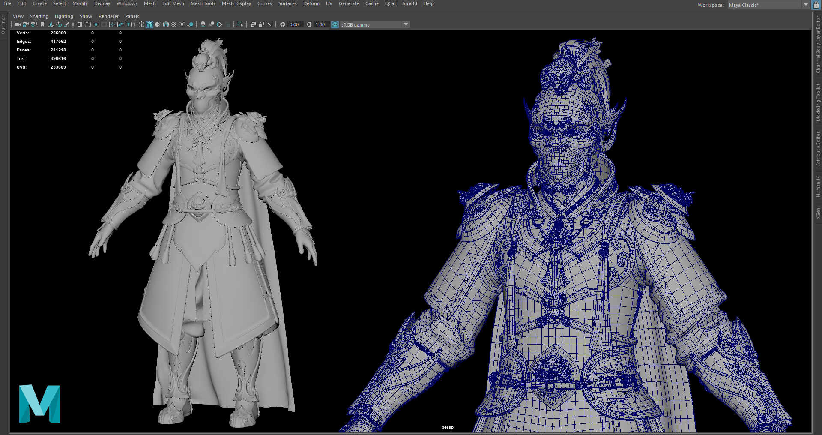Click the Verts count 206909
822x435 pixels.
click(x=58, y=33)
